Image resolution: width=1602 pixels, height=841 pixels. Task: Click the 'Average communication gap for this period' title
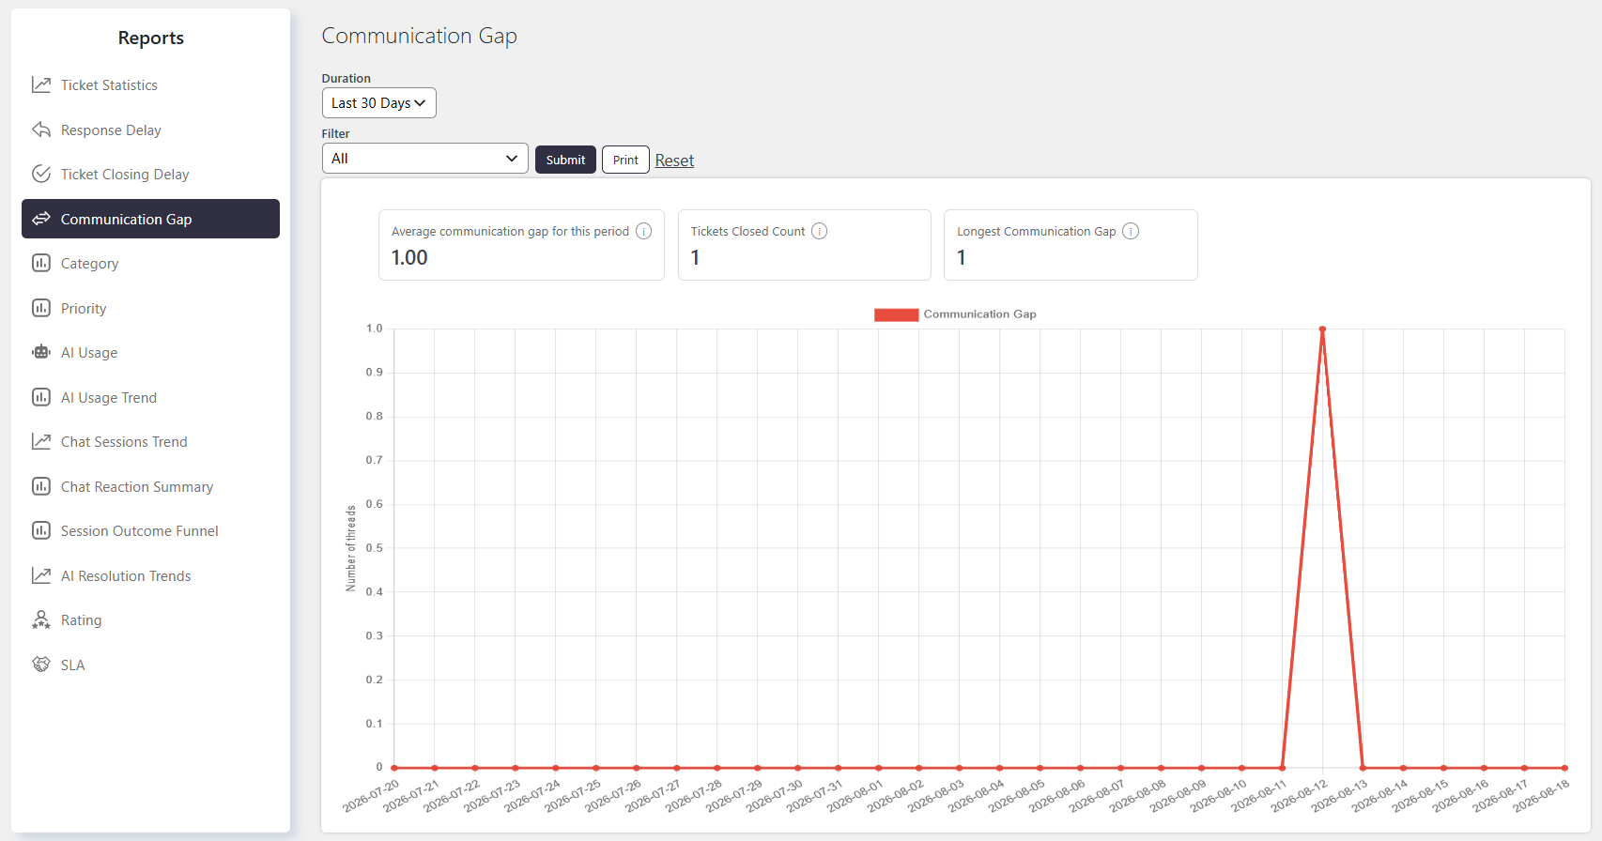[510, 232]
